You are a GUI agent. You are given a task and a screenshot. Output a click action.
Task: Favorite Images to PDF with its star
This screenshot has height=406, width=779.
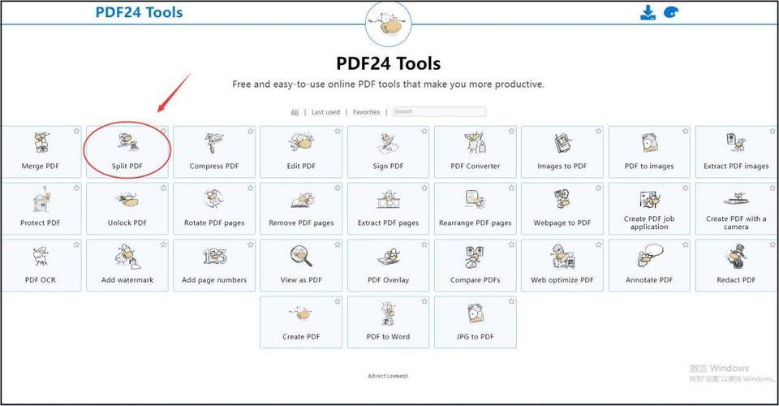(598, 132)
